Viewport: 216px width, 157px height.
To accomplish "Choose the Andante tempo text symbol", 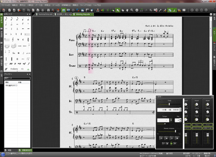I will point(14,68).
